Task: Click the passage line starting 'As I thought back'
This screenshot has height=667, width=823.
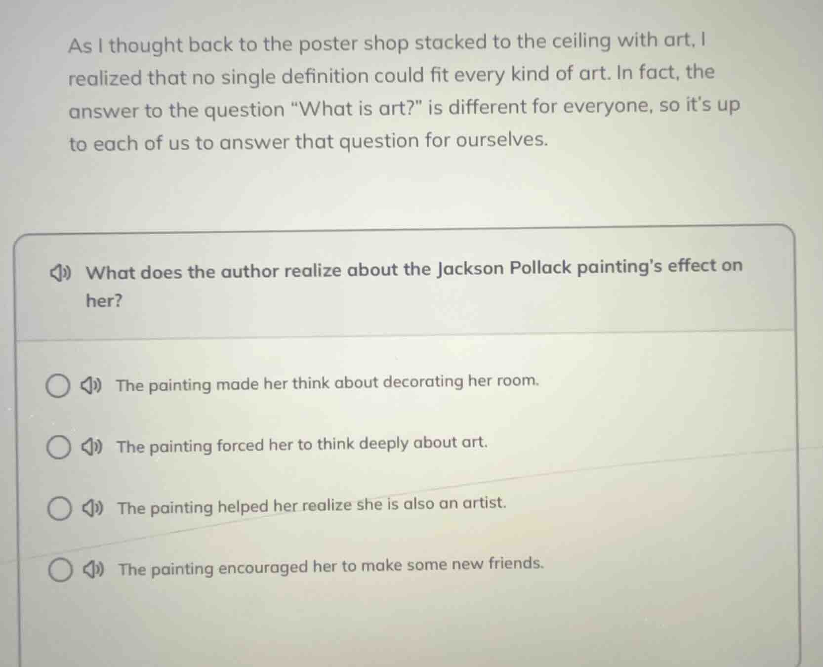Action: click(x=387, y=43)
